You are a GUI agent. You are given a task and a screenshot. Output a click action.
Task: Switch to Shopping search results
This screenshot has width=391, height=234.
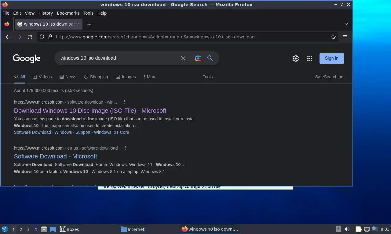tap(96, 77)
